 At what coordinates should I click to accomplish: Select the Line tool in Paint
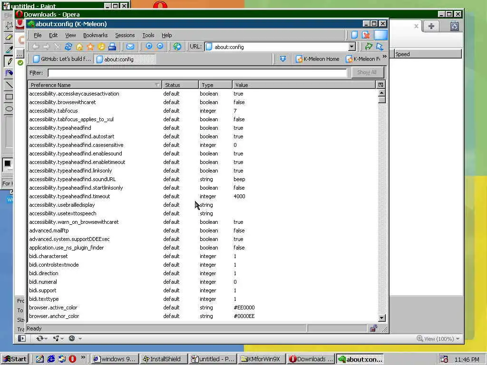pos(9,85)
